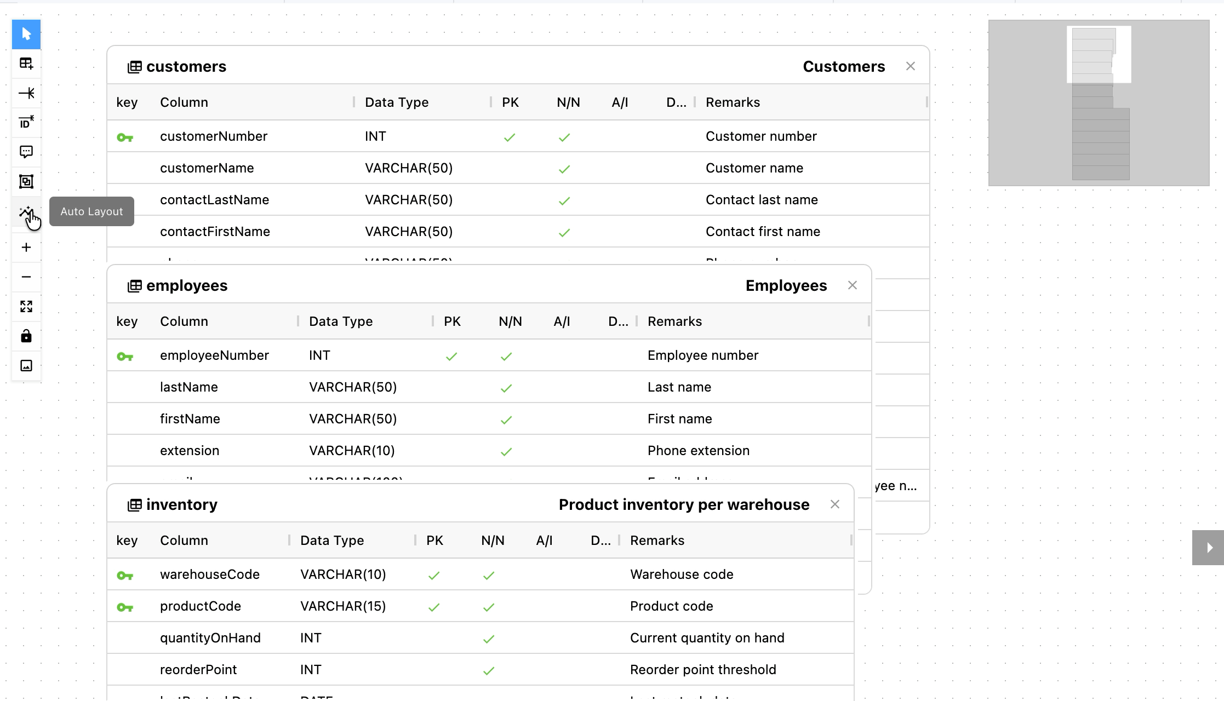The height and width of the screenshot is (701, 1224).
Task: Click 'Phone extension' remark cell
Action: click(699, 451)
